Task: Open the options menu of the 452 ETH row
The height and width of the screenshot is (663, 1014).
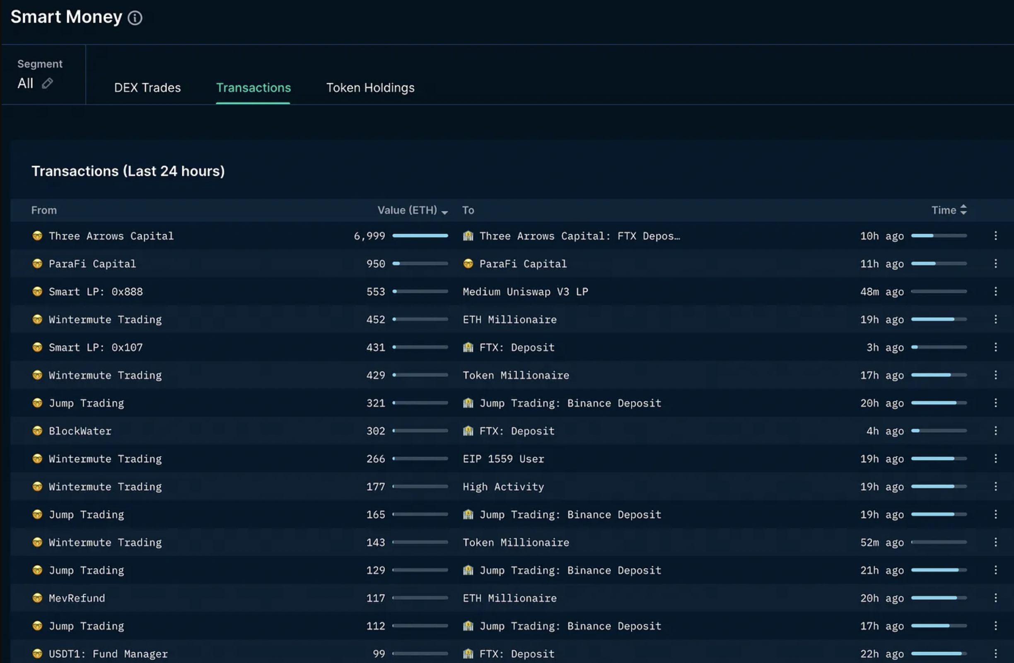Action: point(996,319)
